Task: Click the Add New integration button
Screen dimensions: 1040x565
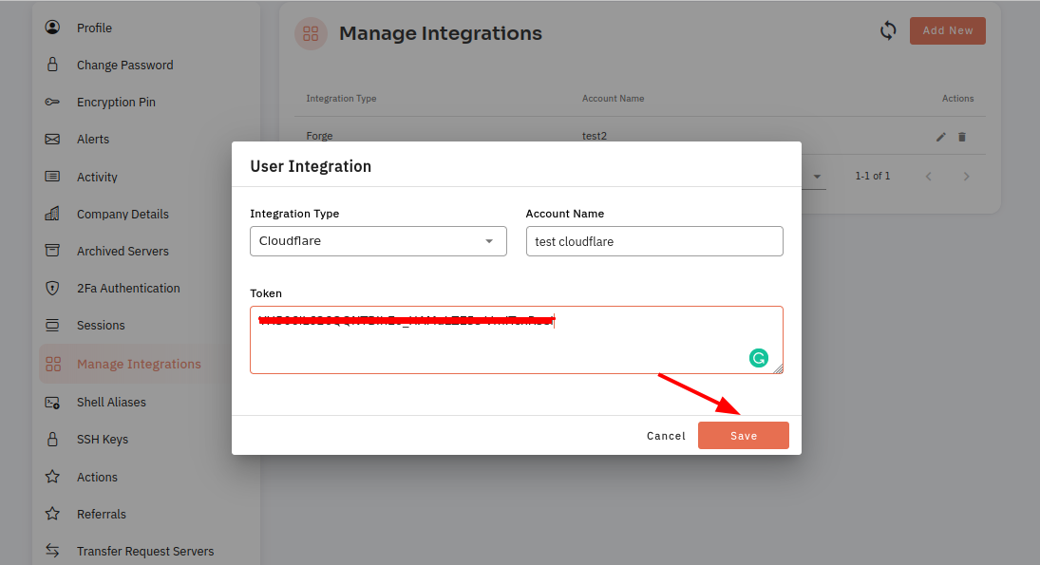Action: tap(948, 30)
